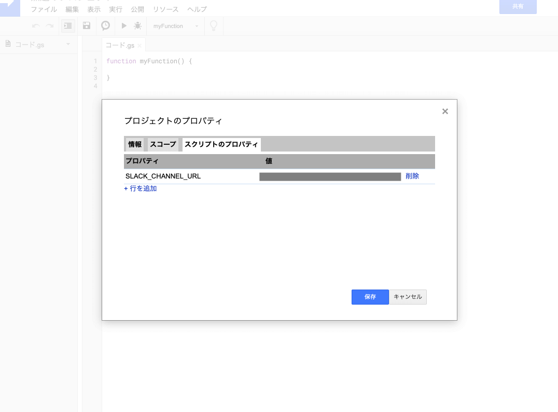Toggle the indent formatting icon
This screenshot has height=412, width=558.
point(68,26)
